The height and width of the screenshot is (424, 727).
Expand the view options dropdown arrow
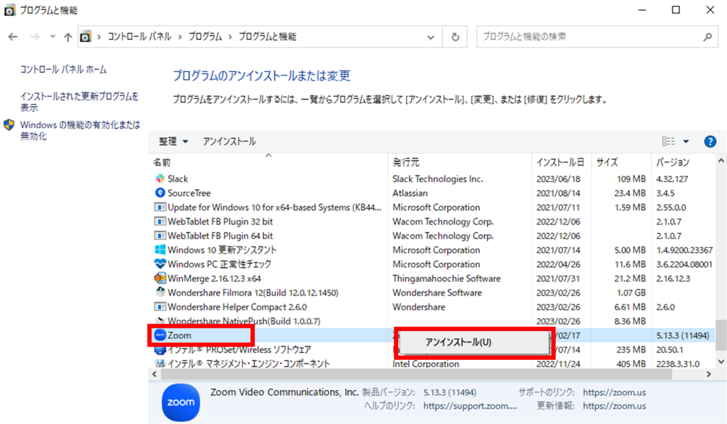pyautogui.click(x=686, y=142)
